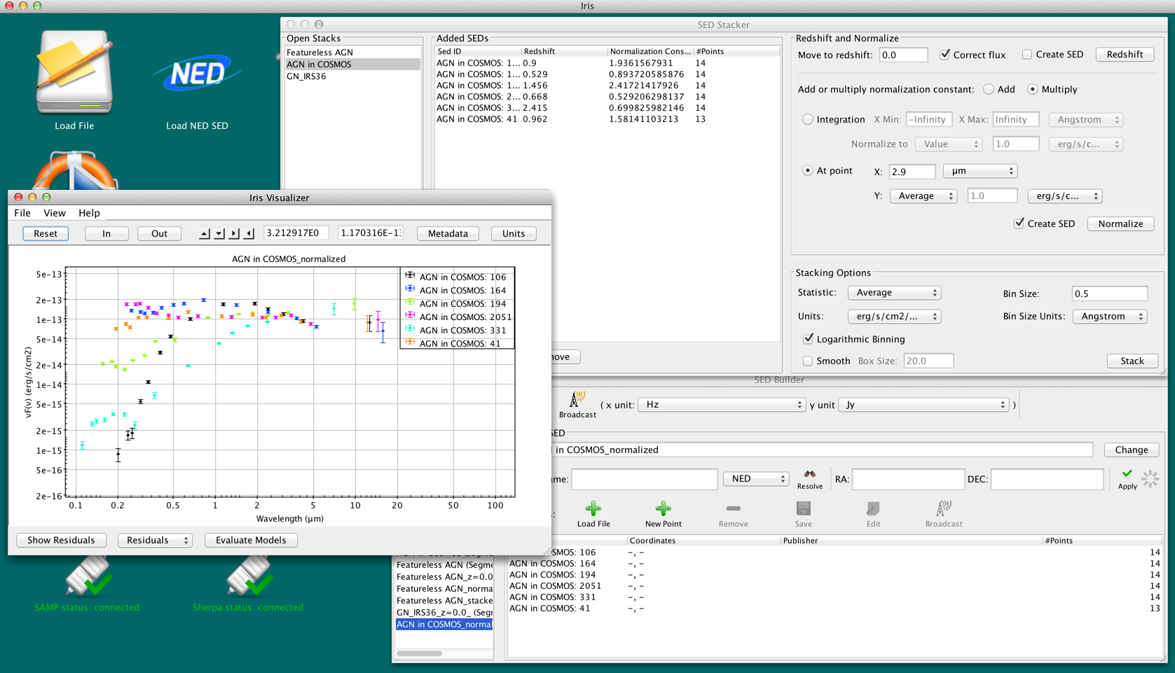Click the Reset button in Visualizer
This screenshot has height=673, width=1175.
46,233
